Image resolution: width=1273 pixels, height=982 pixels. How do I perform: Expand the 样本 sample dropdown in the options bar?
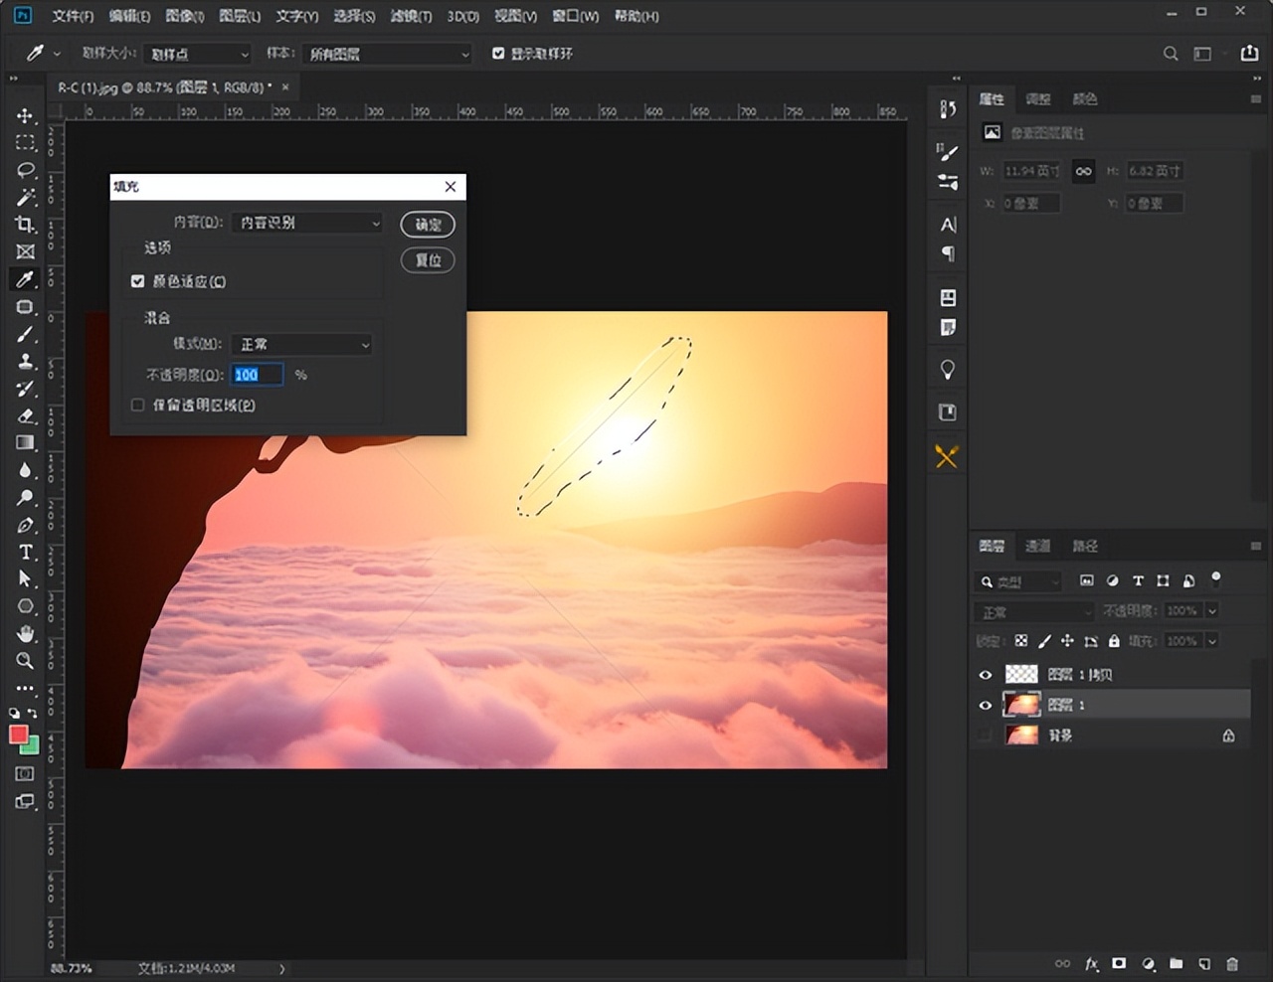[x=386, y=54]
